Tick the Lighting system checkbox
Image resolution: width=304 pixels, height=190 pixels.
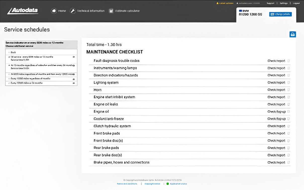point(289,82)
